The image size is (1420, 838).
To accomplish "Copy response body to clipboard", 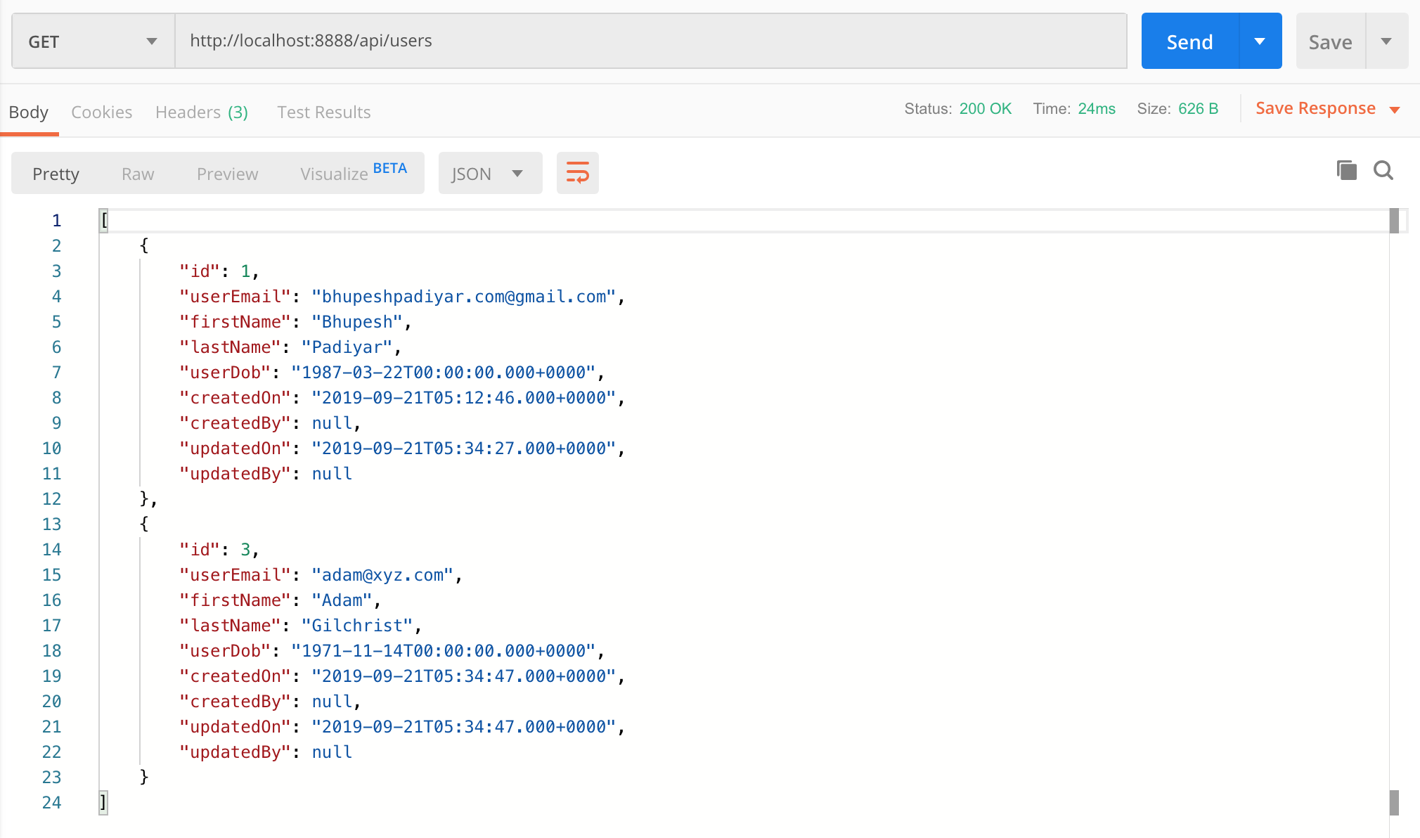I will 1345,170.
